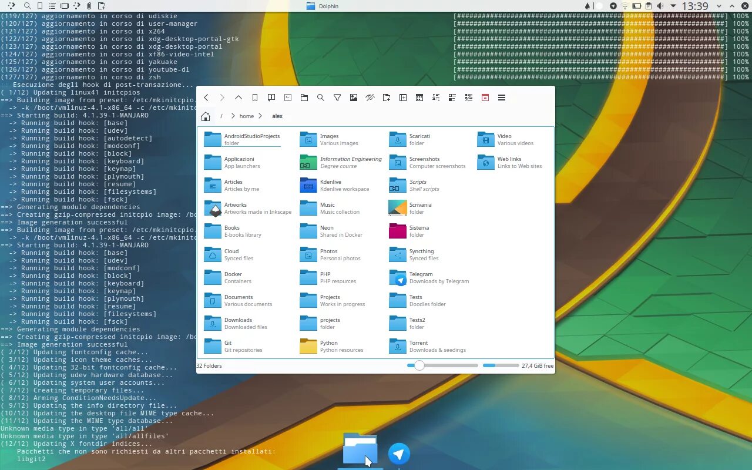Click the 32 Folders status text
This screenshot has height=470, width=752.
tap(209, 365)
